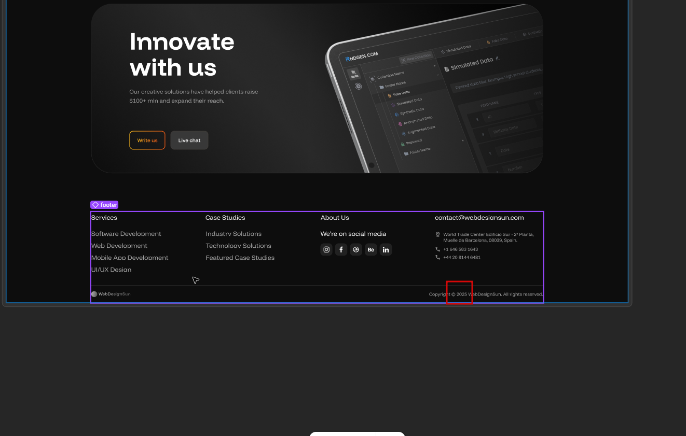Select the purple footer component label

[104, 205]
